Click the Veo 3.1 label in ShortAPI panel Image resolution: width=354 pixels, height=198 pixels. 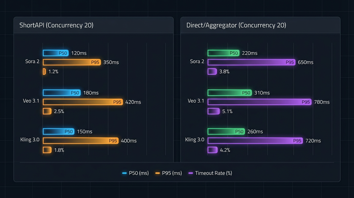(x=31, y=101)
